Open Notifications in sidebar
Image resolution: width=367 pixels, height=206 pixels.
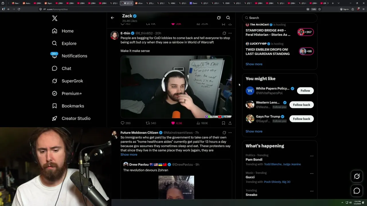pyautogui.click(x=69, y=56)
